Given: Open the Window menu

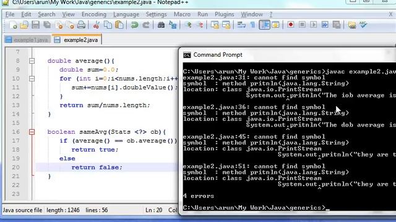Looking at the screenshot, I should pos(252,14).
